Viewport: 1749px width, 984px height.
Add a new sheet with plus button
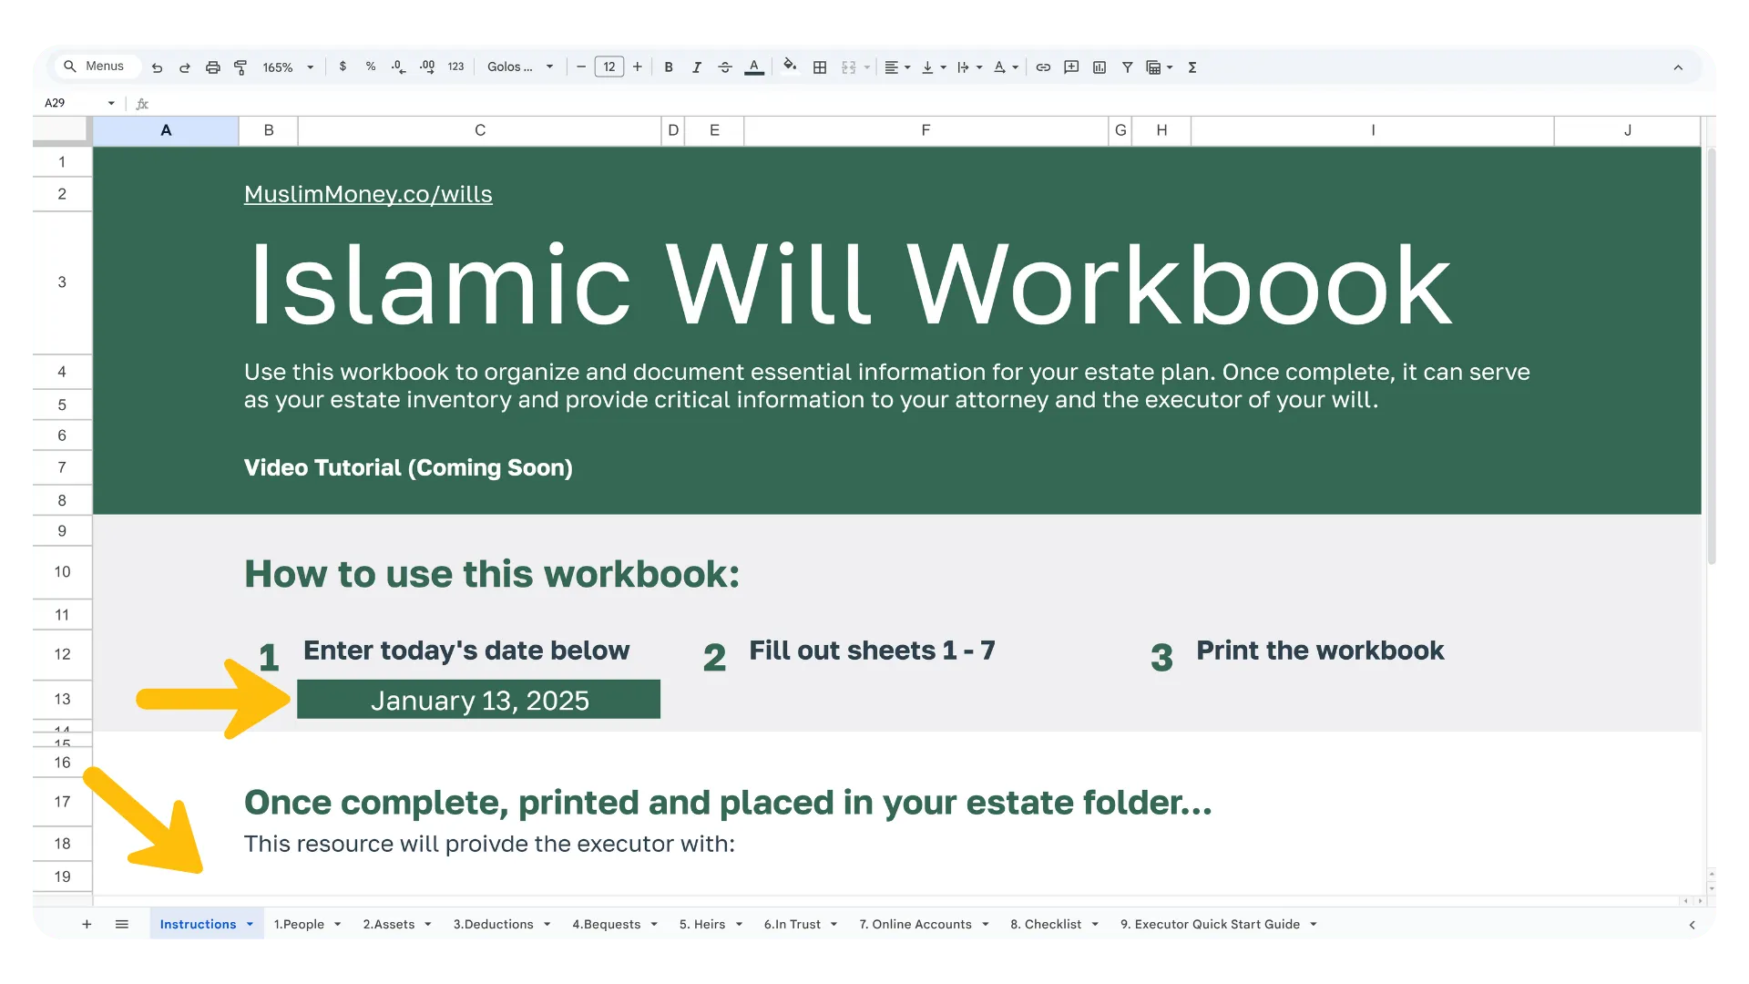point(87,924)
